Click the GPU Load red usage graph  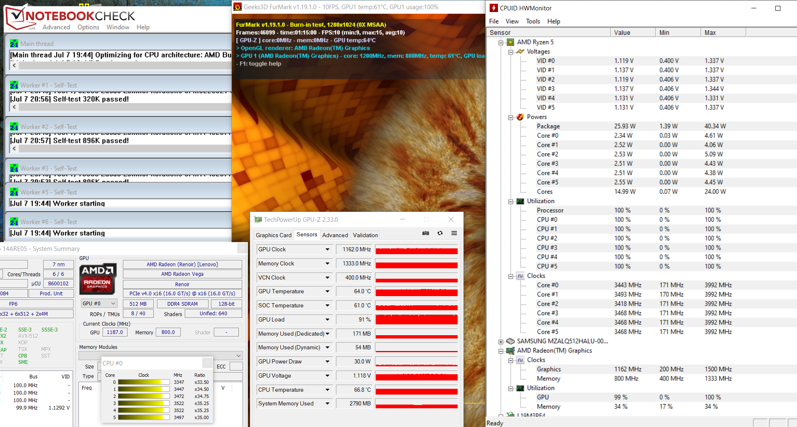coord(416,319)
